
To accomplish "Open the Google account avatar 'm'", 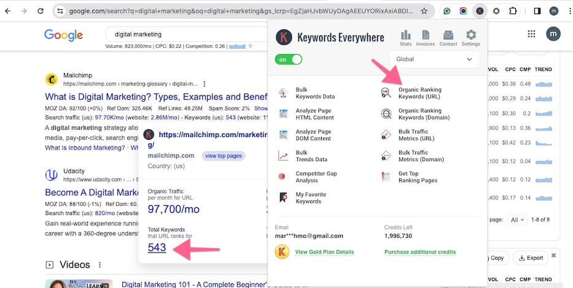I will [x=553, y=34].
